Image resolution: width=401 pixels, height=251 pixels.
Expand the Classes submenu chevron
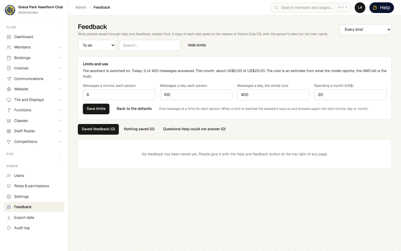[60, 121]
